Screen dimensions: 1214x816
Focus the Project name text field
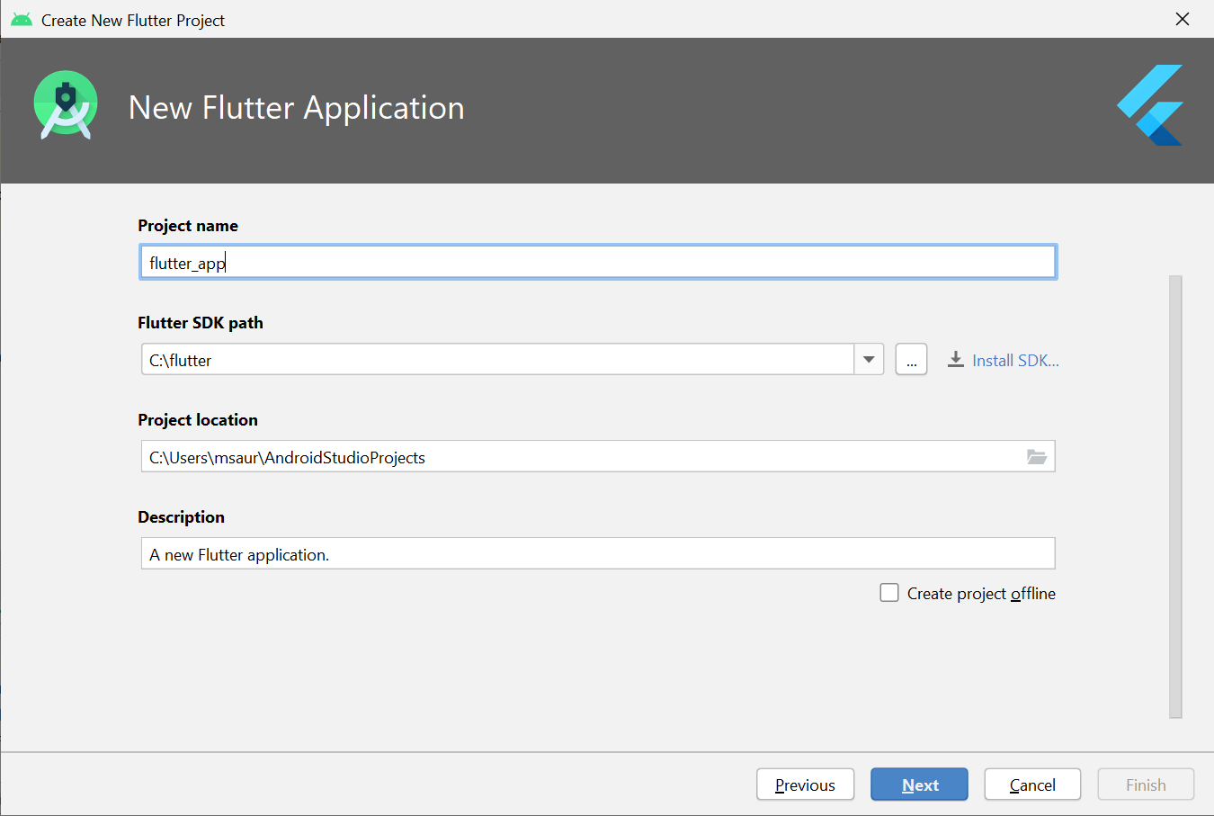tap(597, 263)
